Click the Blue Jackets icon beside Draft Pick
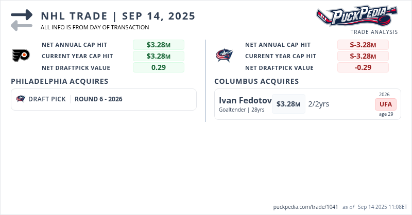412x215 pixels. coord(21,99)
